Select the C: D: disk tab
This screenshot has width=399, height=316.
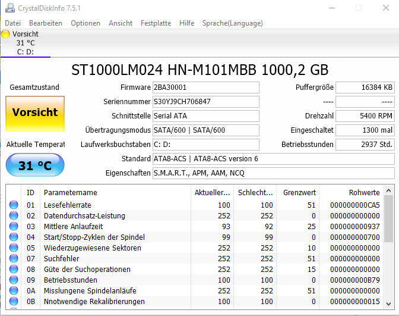[26, 43]
